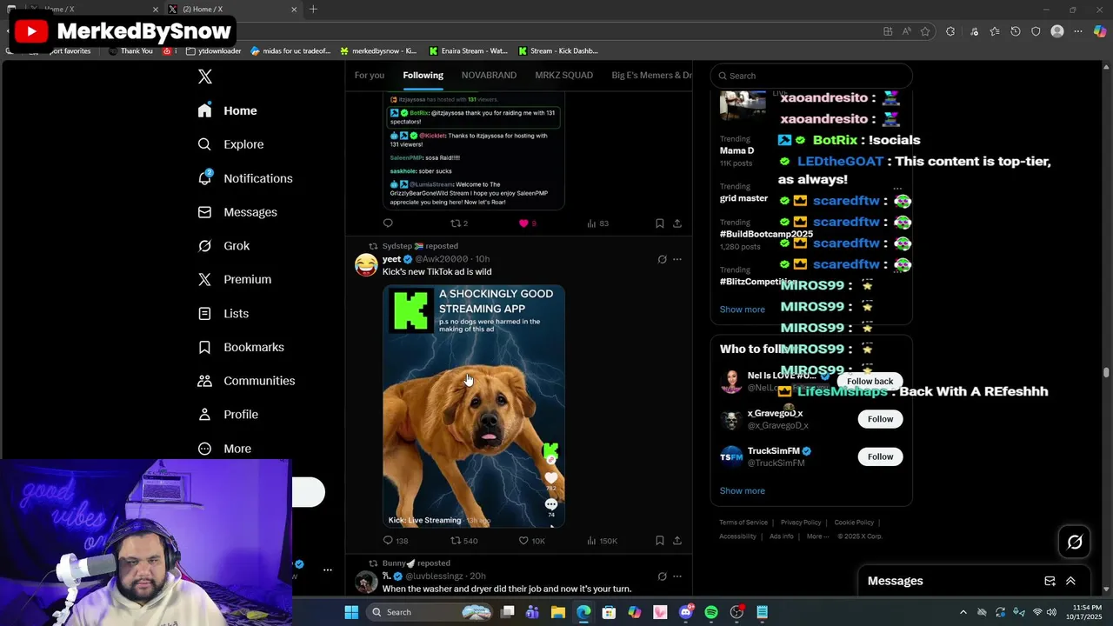This screenshot has height=626, width=1113.
Task: Open the MRKZ SQUAD tab
Action: click(563, 75)
